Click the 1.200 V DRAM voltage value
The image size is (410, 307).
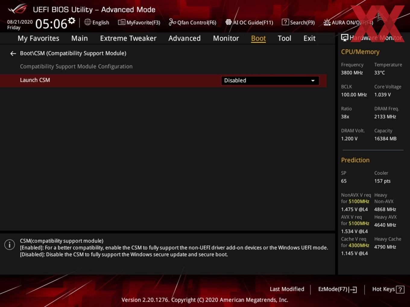pos(349,138)
